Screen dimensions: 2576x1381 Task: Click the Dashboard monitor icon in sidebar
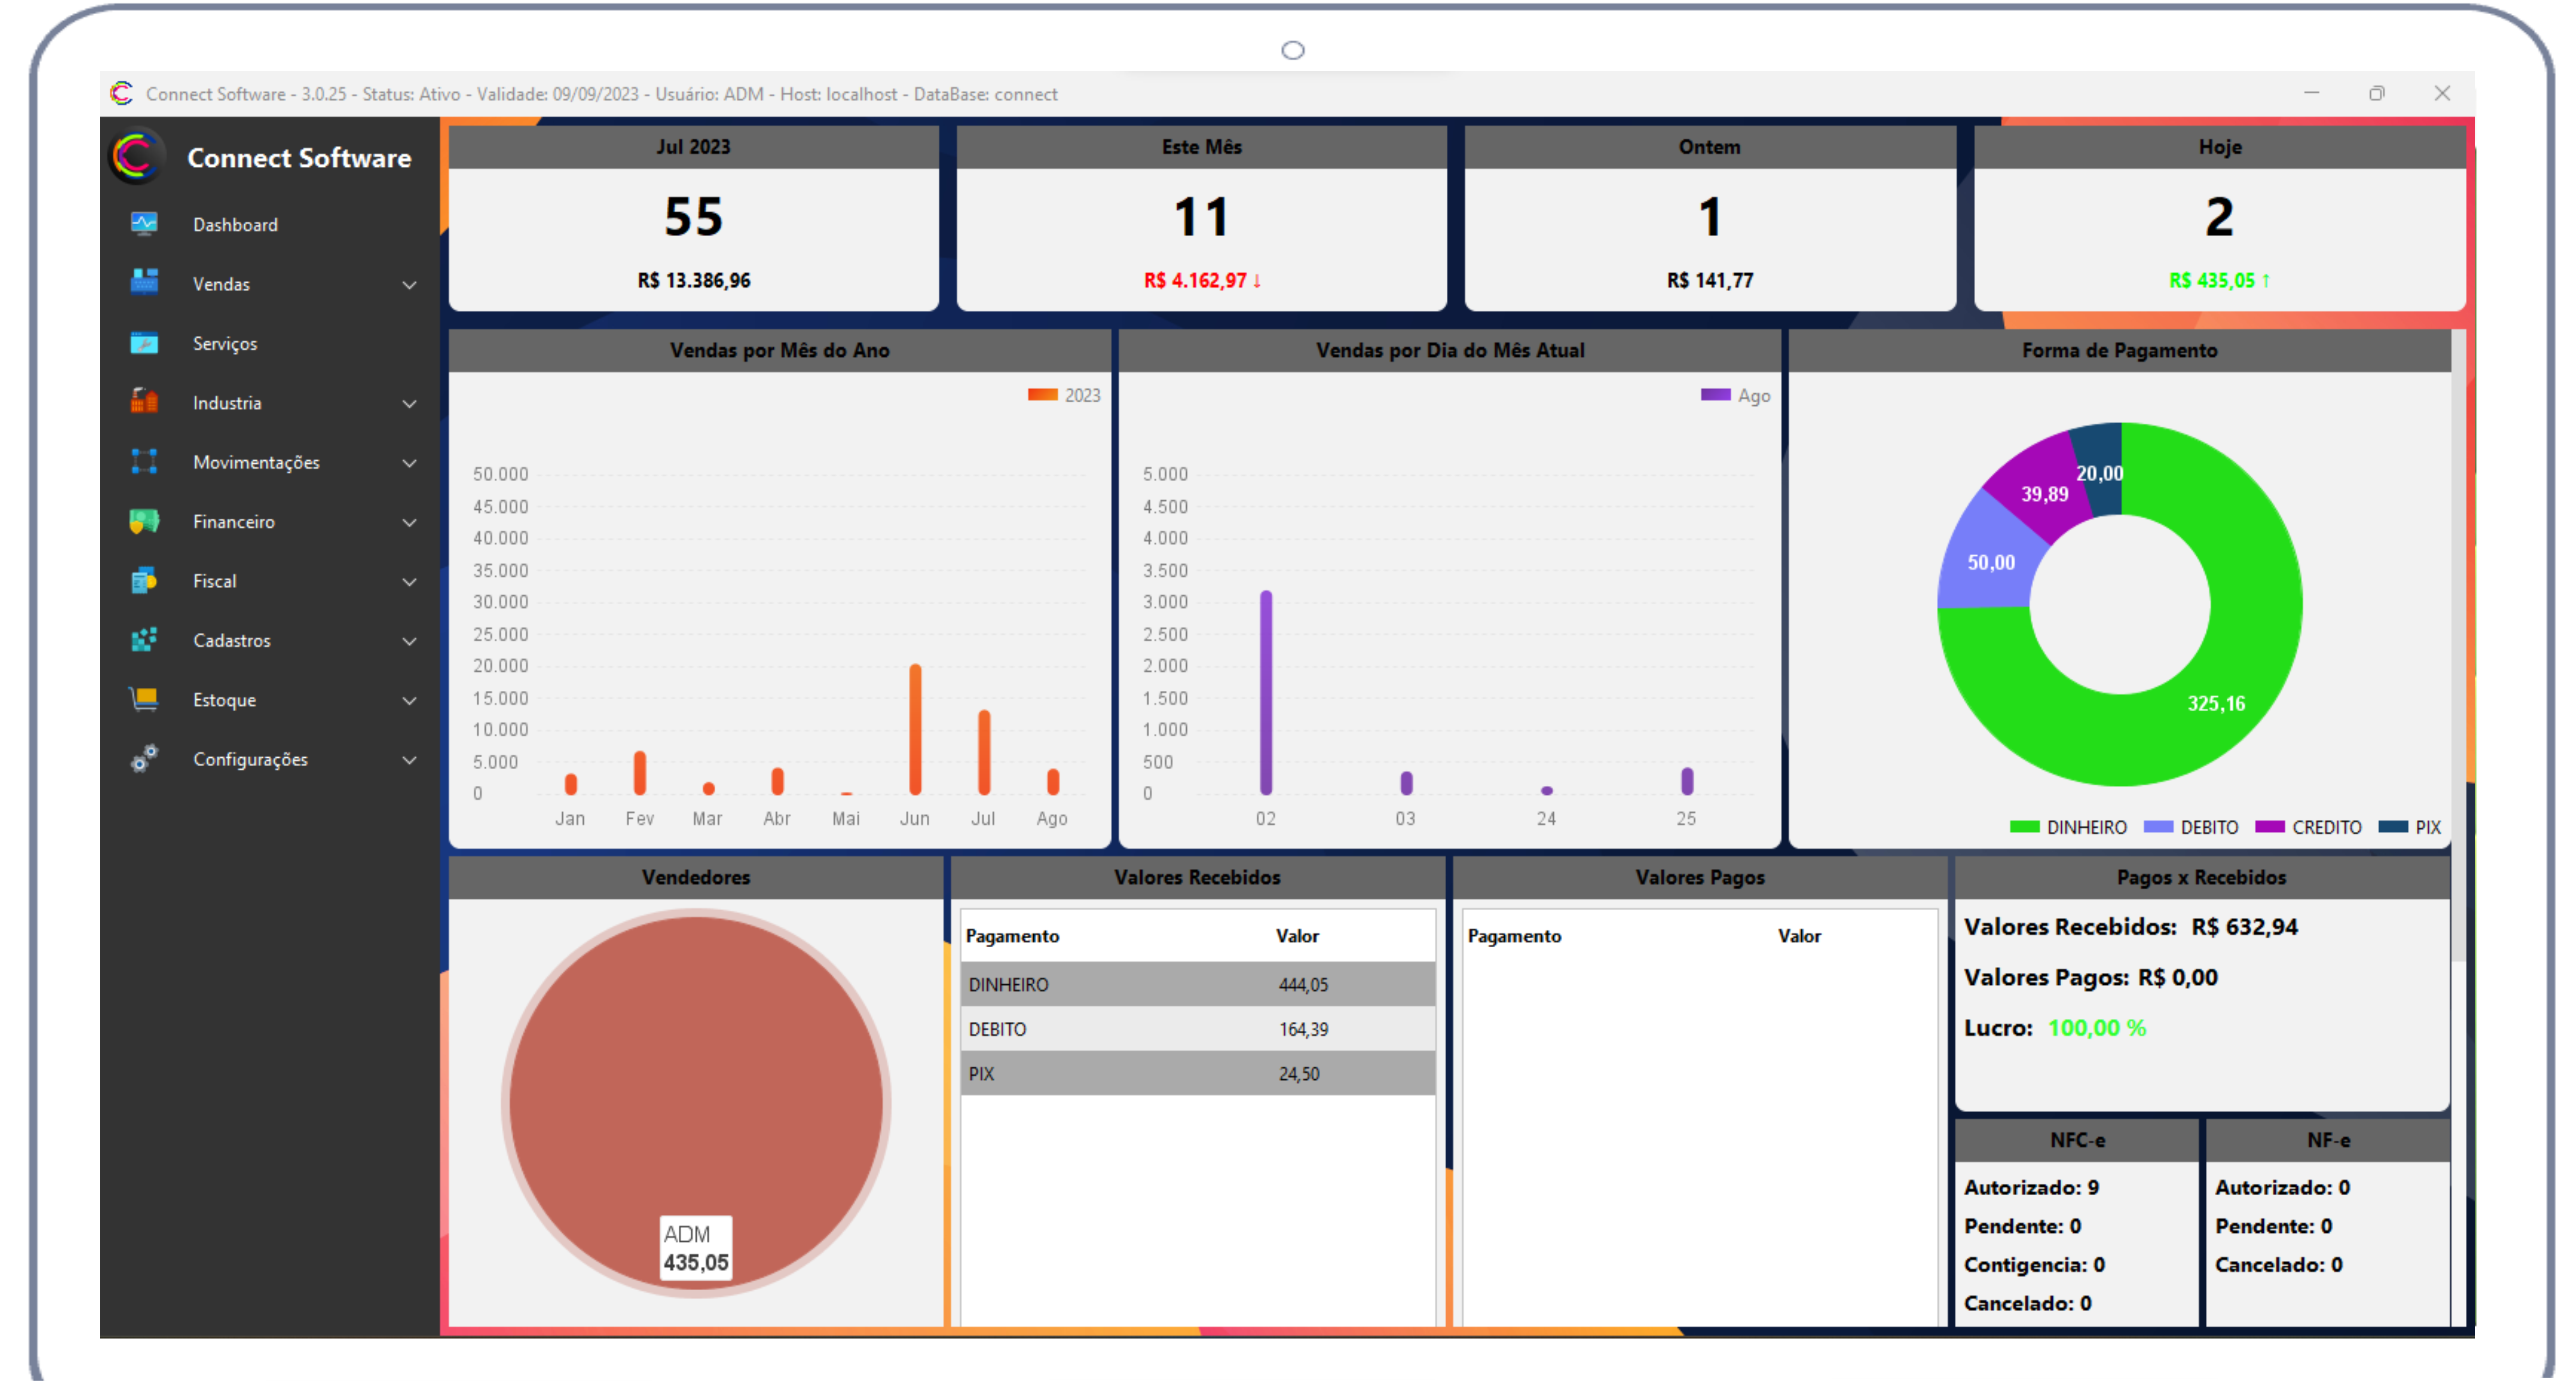tap(144, 224)
